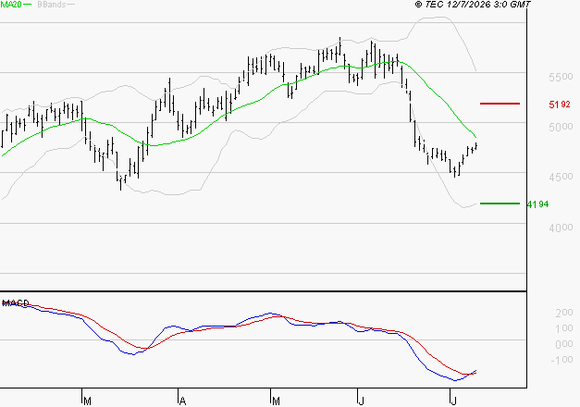Click the BBands legend label

click(x=52, y=5)
